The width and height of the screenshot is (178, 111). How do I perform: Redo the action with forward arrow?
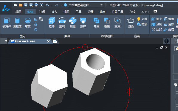tap(57, 5)
